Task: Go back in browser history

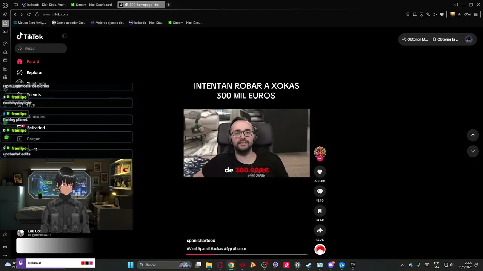Action: 15,14
